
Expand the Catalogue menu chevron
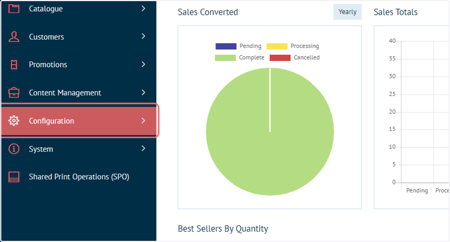(x=143, y=8)
